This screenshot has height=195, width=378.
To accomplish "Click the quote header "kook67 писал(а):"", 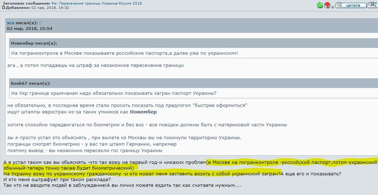I will tap(31, 83).
